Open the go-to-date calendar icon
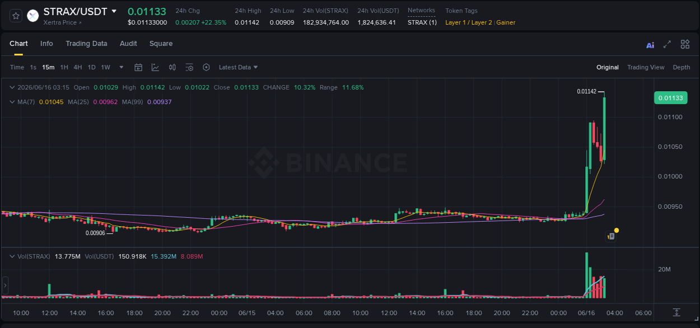 click(x=138, y=67)
